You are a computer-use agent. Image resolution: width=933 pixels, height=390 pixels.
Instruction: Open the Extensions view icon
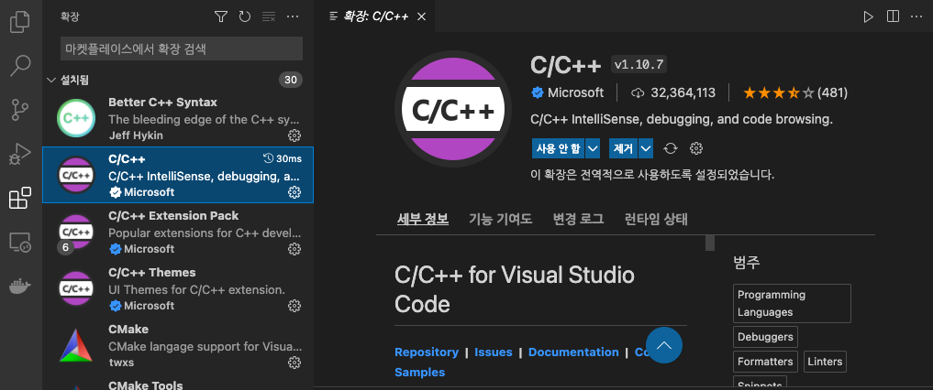(20, 198)
